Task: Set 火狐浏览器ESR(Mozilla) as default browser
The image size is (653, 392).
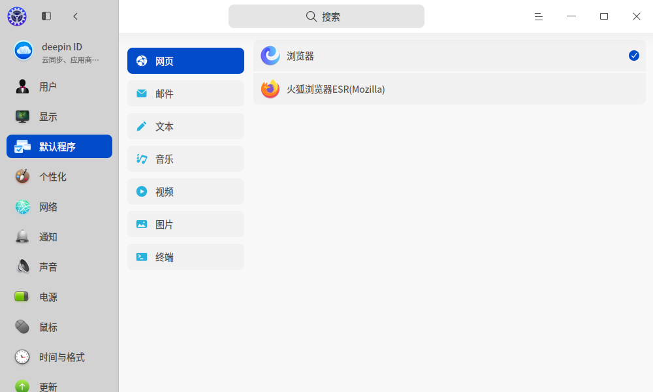Action: (449, 89)
